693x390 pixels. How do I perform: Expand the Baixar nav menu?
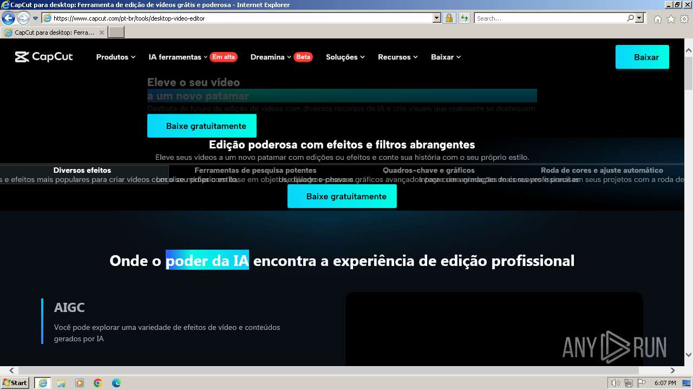446,57
